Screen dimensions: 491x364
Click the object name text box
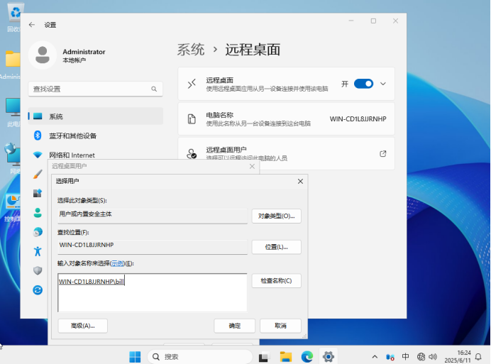click(x=152, y=292)
